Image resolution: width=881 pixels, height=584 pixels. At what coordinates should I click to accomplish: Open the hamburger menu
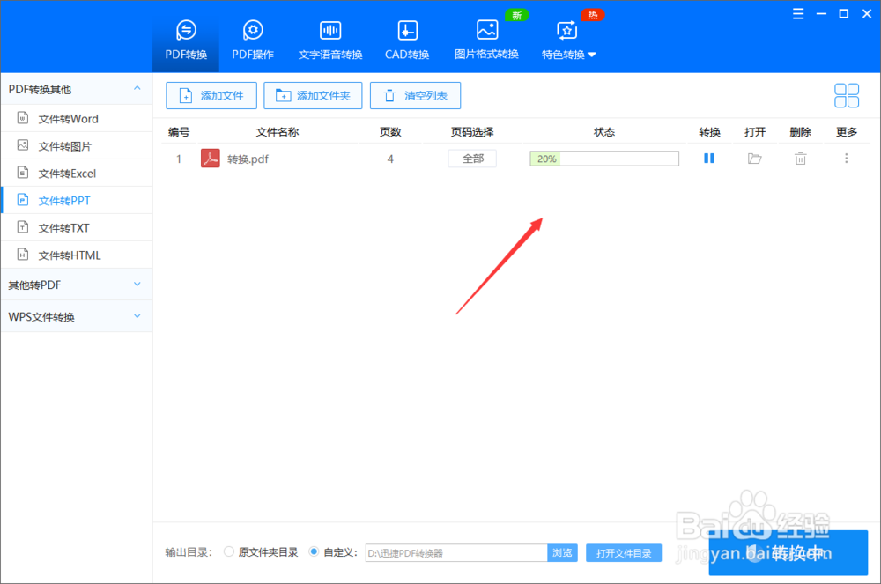pyautogui.click(x=798, y=13)
